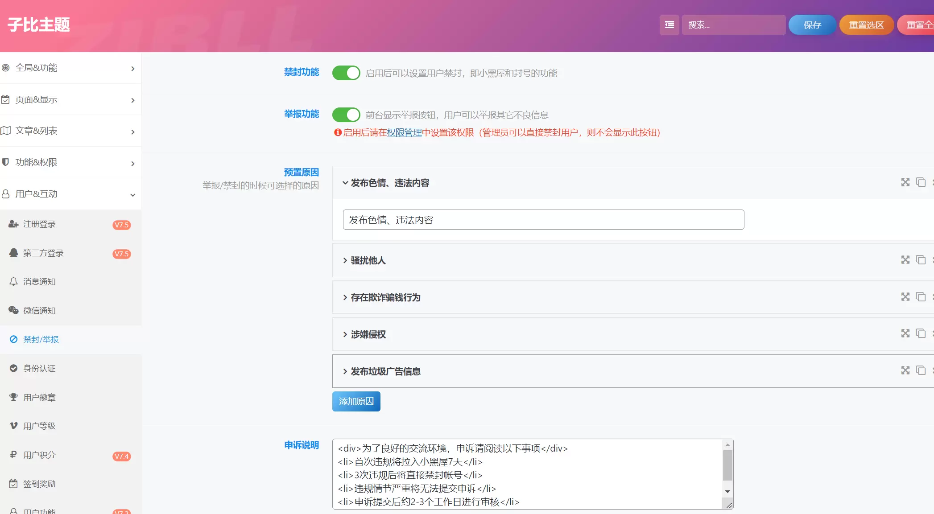Click the 第三方登录 QQ icon
934x514 pixels.
pos(13,253)
